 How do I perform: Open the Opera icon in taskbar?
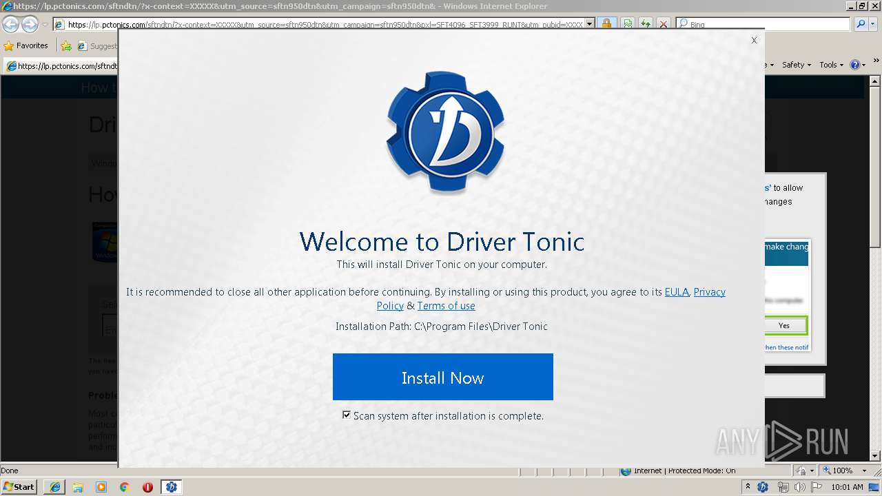[147, 487]
